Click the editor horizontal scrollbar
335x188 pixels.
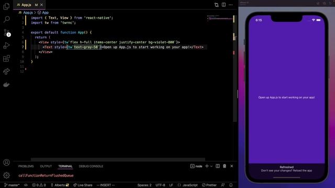pos(118,159)
